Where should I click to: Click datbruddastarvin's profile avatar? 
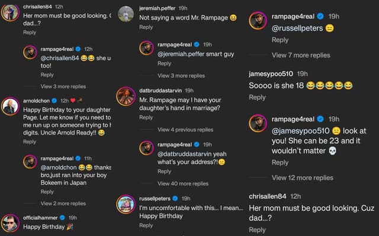click(126, 95)
